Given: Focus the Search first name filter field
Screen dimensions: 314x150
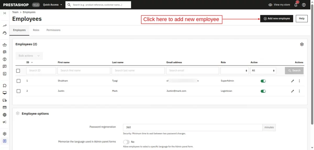Looking at the screenshot, I should 84,71.
